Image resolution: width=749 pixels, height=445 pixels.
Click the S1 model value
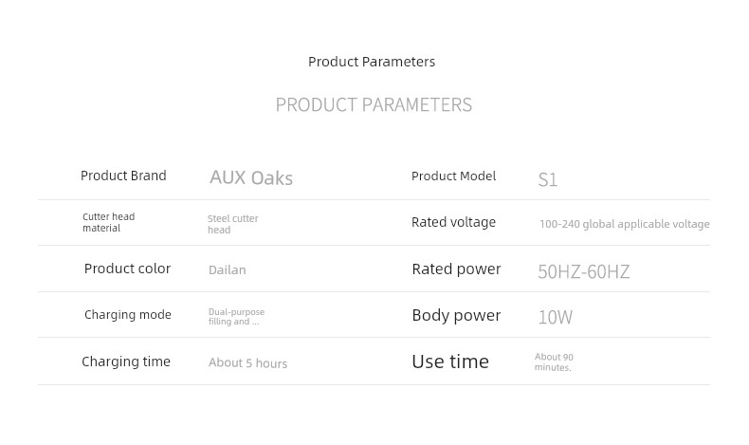(x=547, y=179)
